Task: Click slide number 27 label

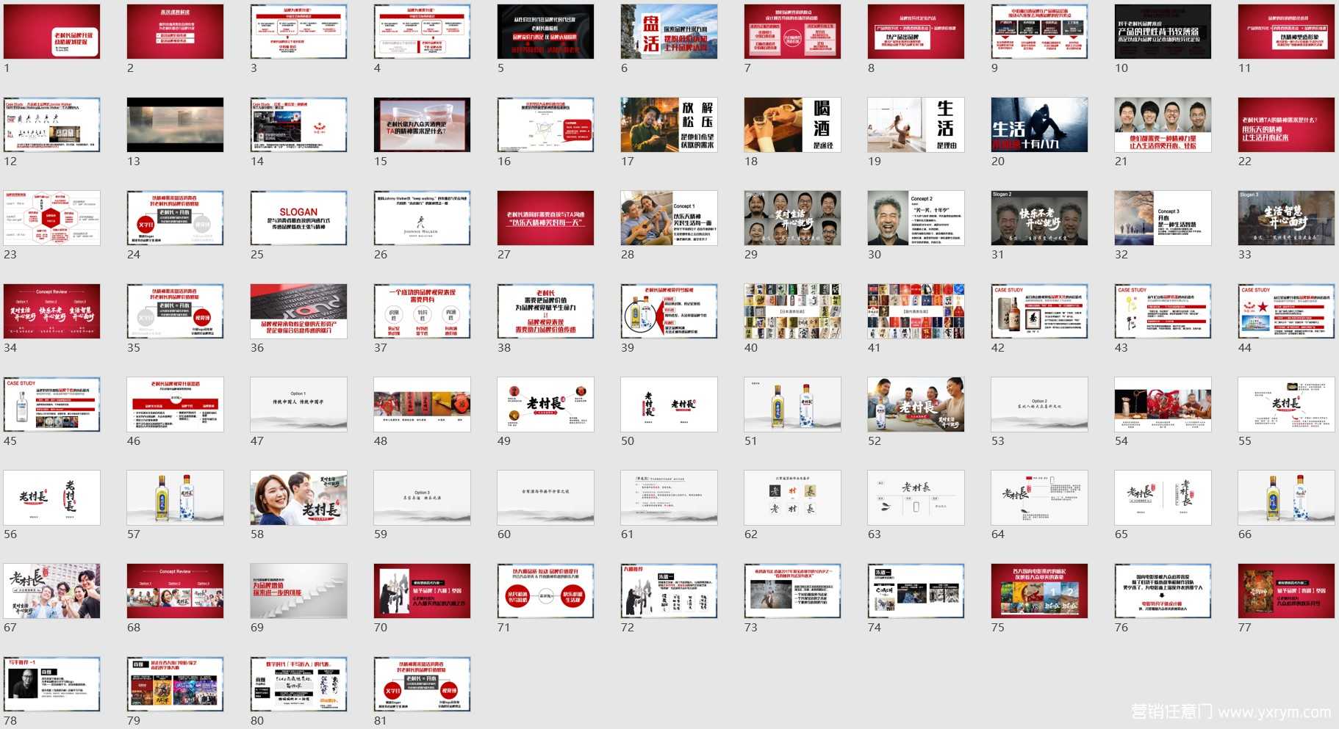Action: click(503, 255)
